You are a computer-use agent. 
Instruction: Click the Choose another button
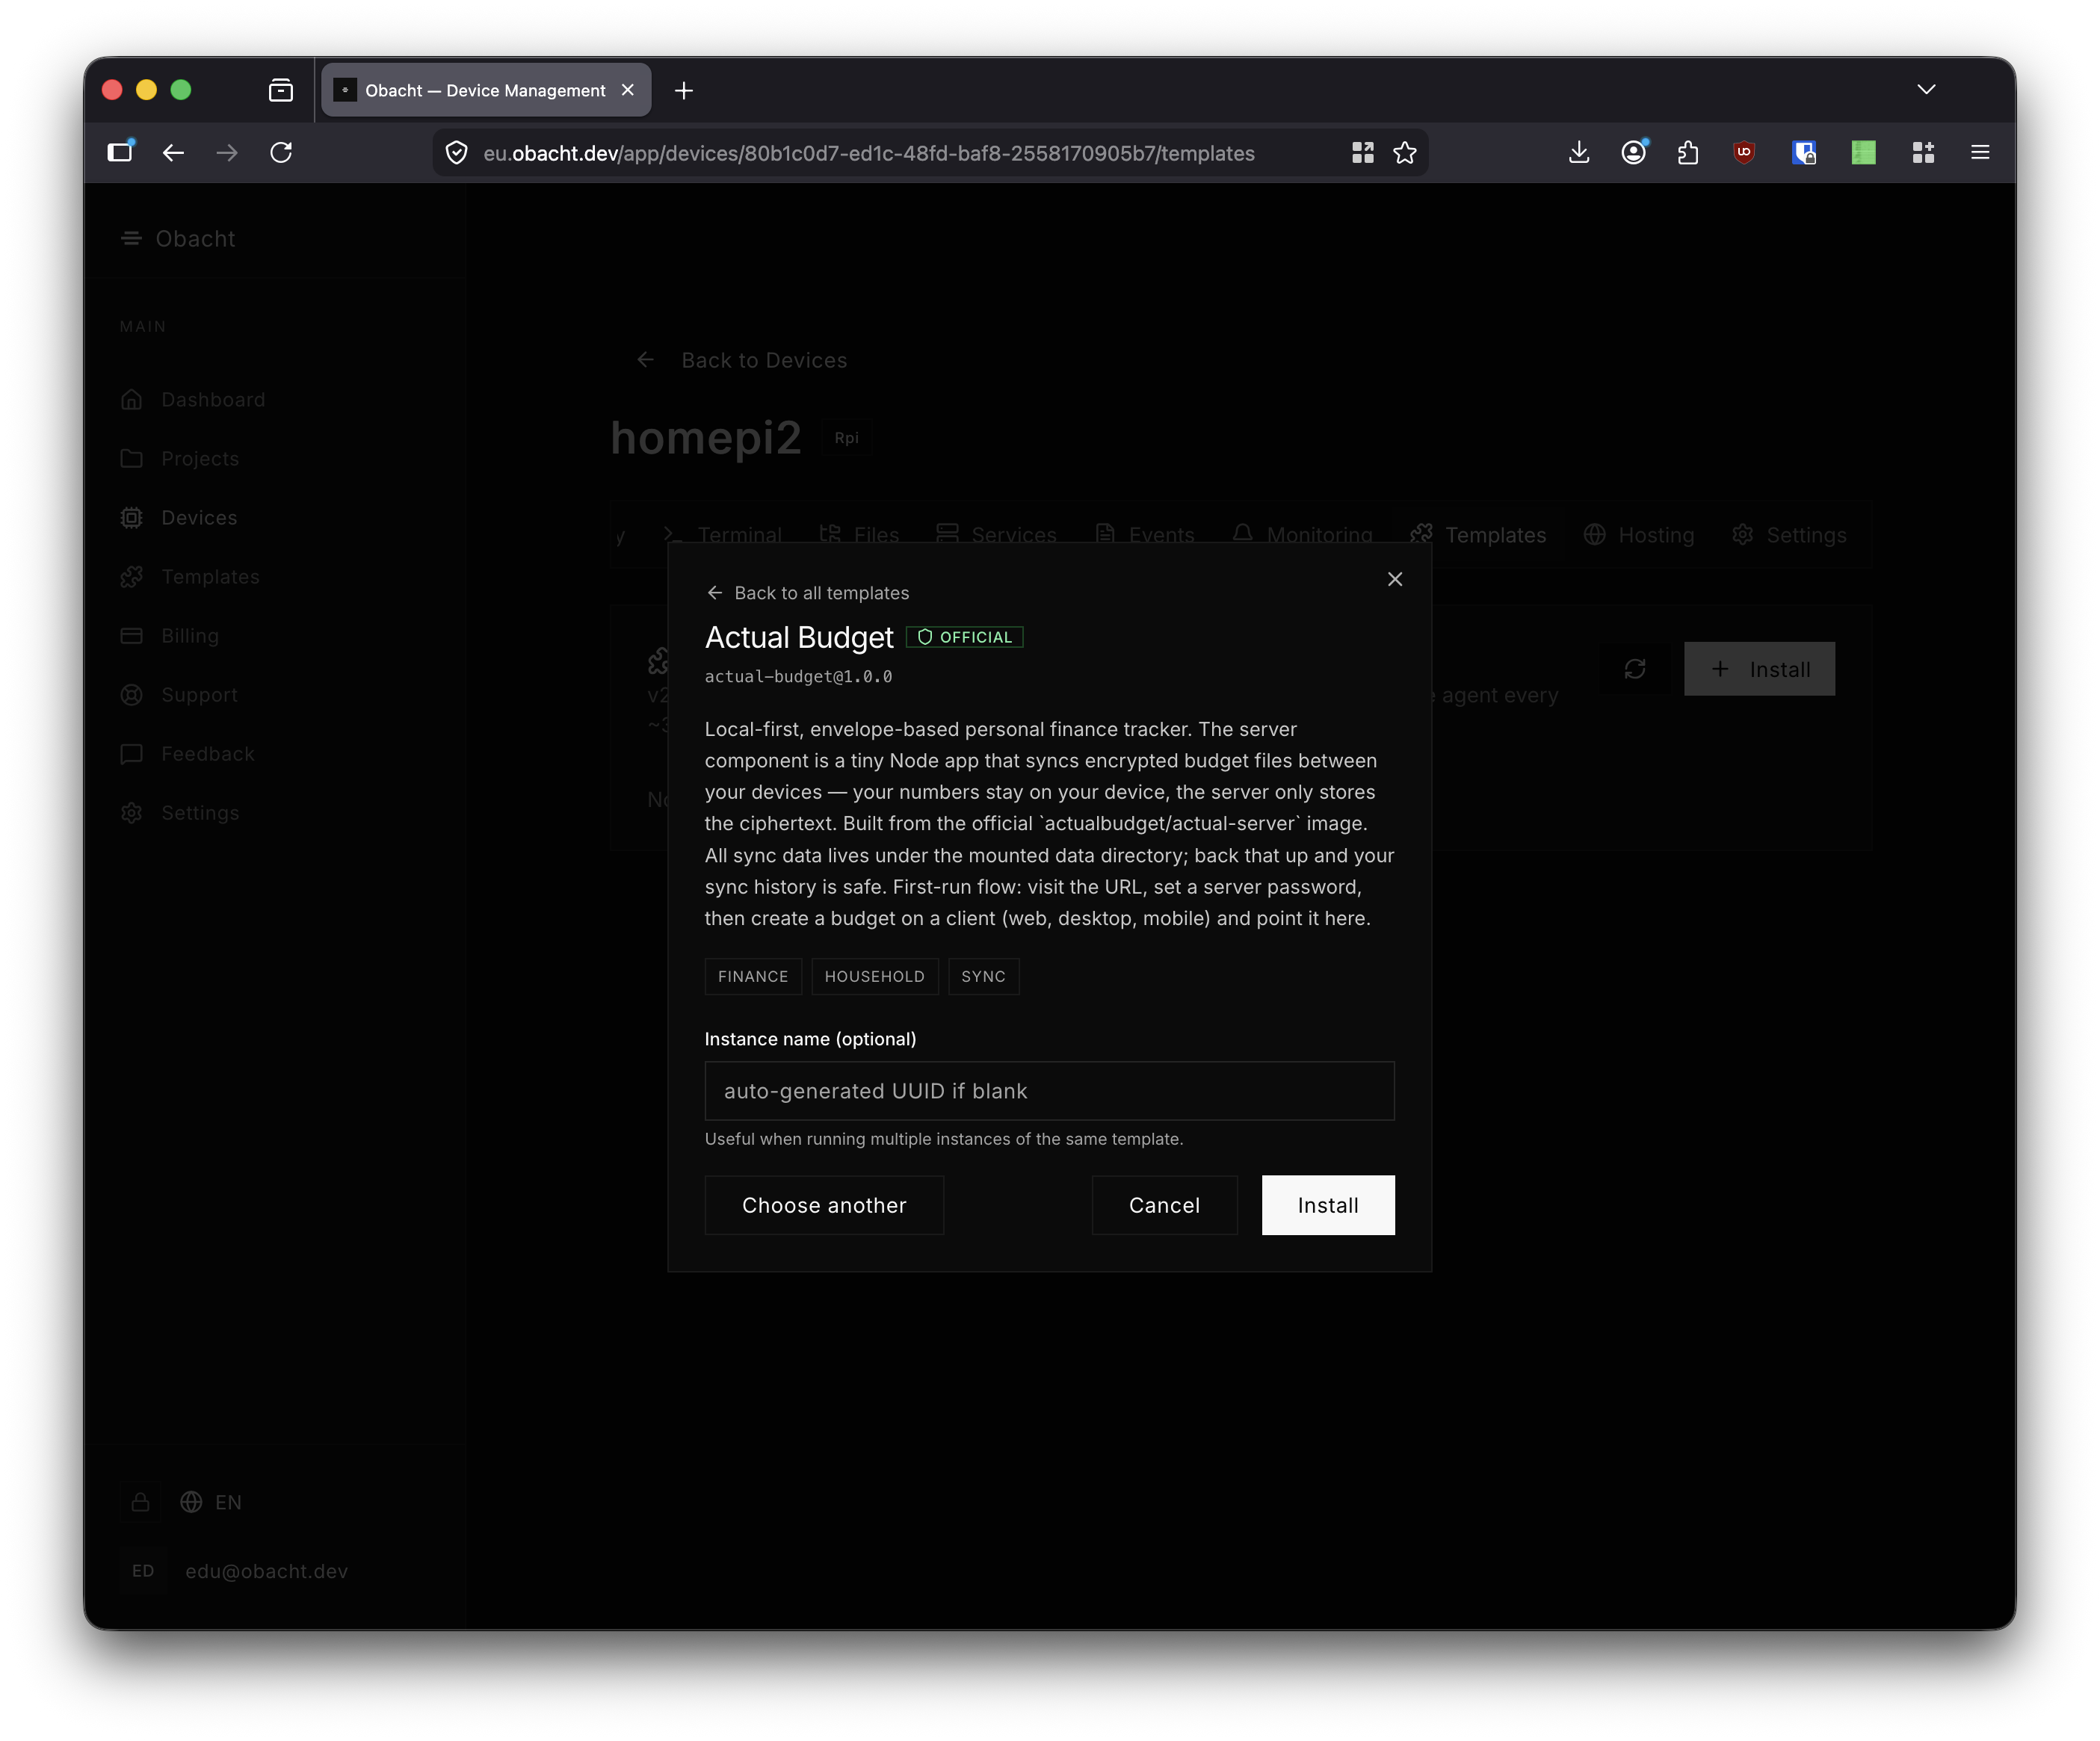pyautogui.click(x=824, y=1205)
